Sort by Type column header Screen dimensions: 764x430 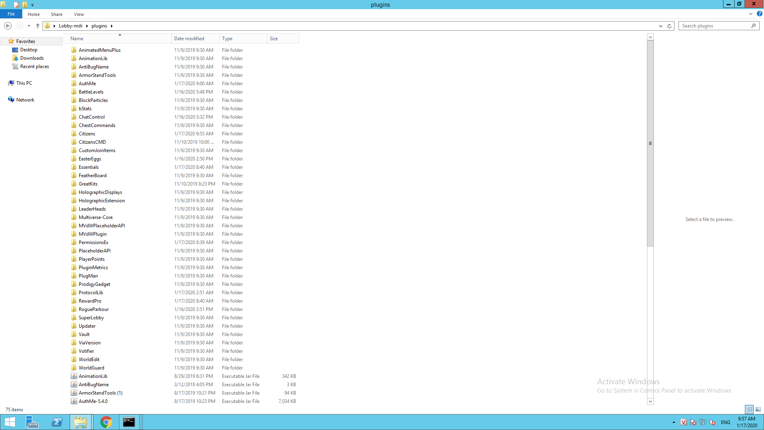(243, 39)
